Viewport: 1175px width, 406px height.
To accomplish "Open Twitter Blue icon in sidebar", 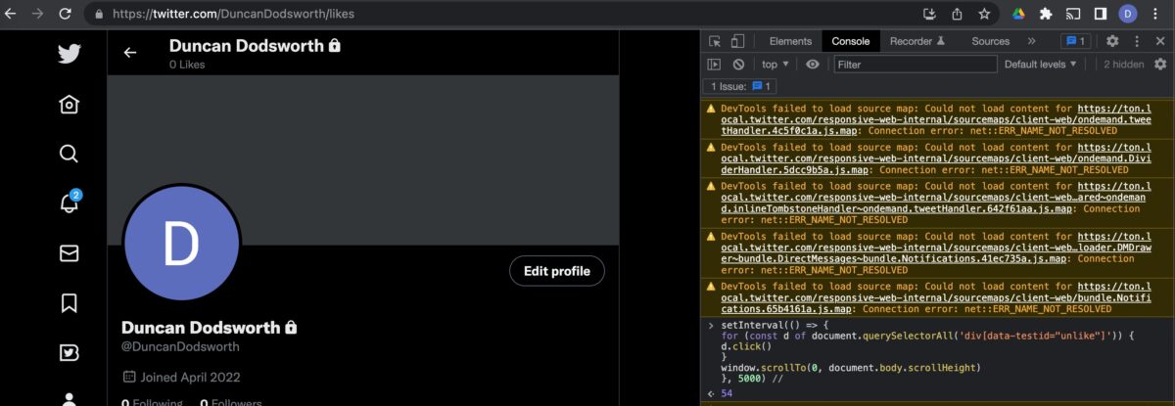I will tap(69, 353).
